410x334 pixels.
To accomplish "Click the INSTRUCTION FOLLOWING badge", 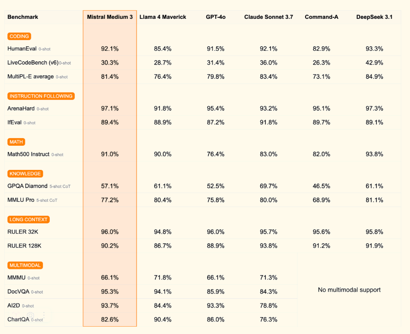I will (41, 96).
